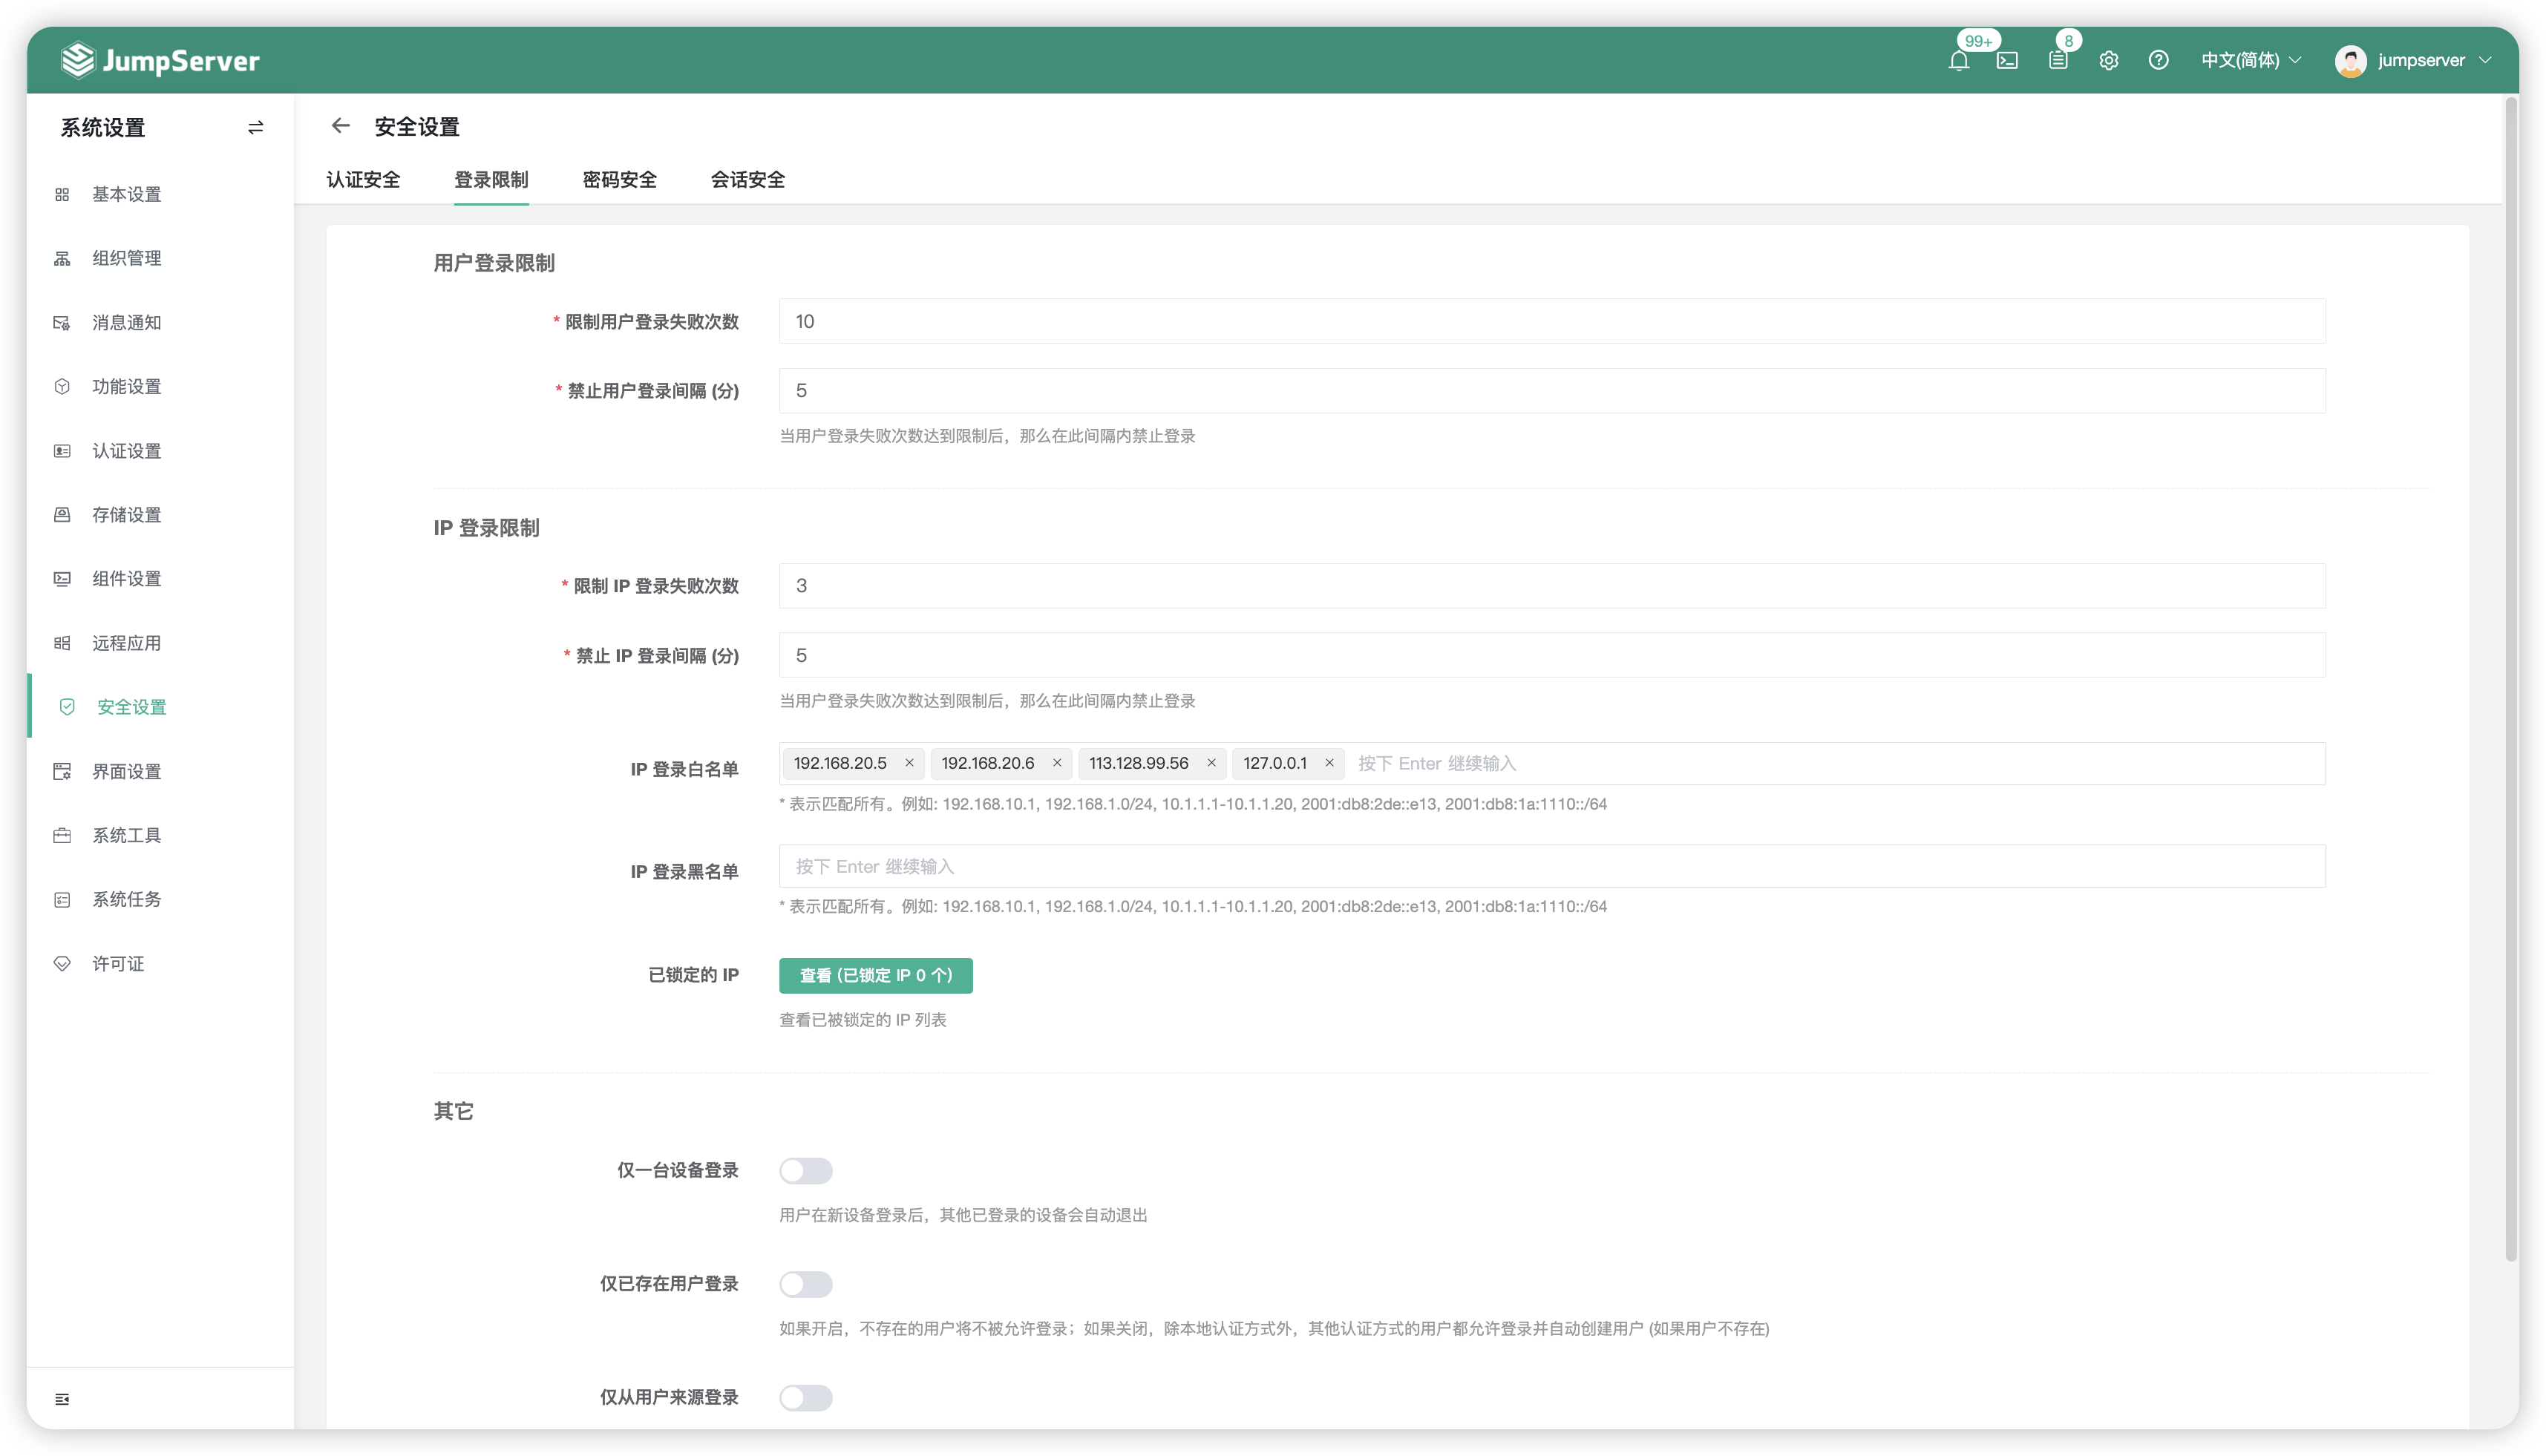
Task: Click the 限制用户登录失败次数 field
Action: click(1552, 321)
